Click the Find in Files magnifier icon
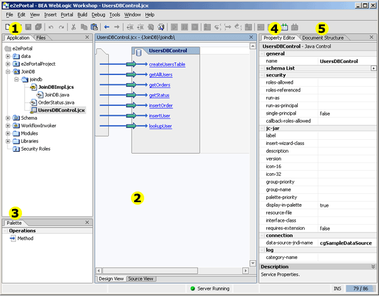Viewport: 379px width, 296px height. [x=161, y=27]
